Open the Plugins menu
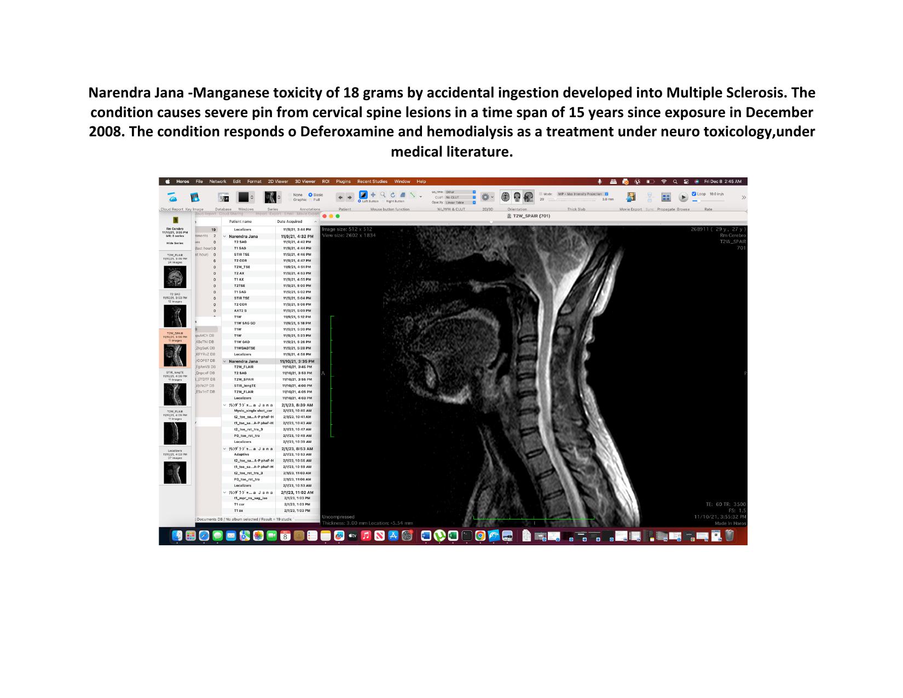Image resolution: width=903 pixels, height=698 pixels. (343, 181)
